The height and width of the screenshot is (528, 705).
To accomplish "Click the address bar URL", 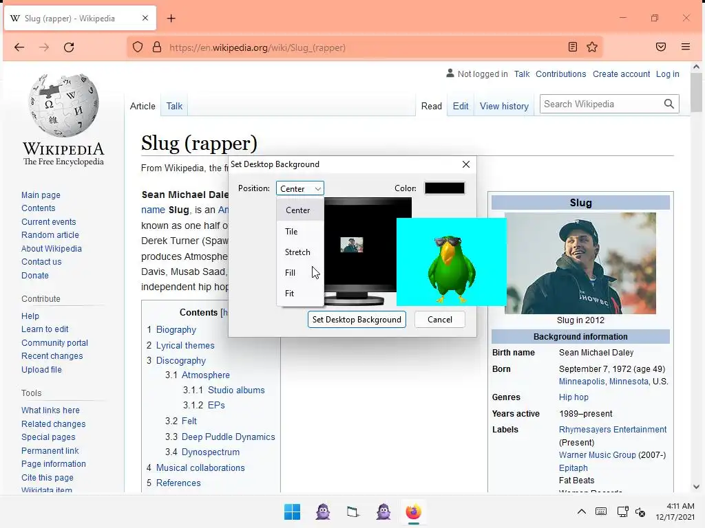I will click(257, 47).
